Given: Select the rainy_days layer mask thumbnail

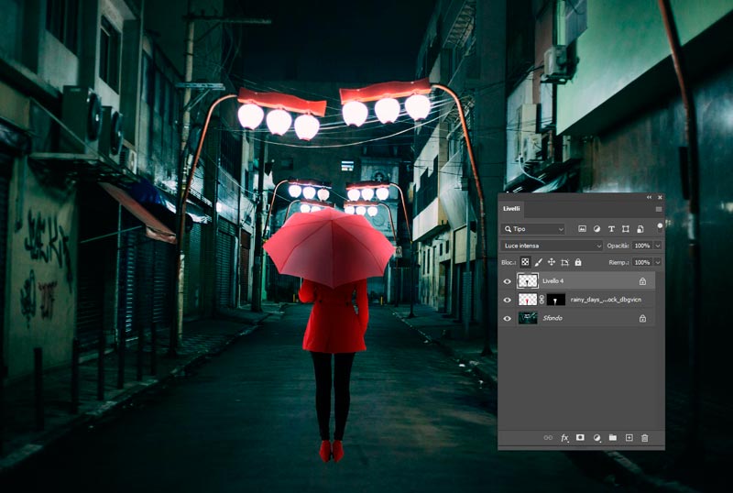Looking at the screenshot, I should click(x=556, y=300).
